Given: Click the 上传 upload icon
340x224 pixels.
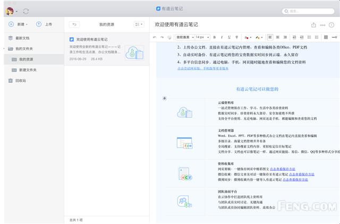Looking at the screenshot, I should (39, 24).
